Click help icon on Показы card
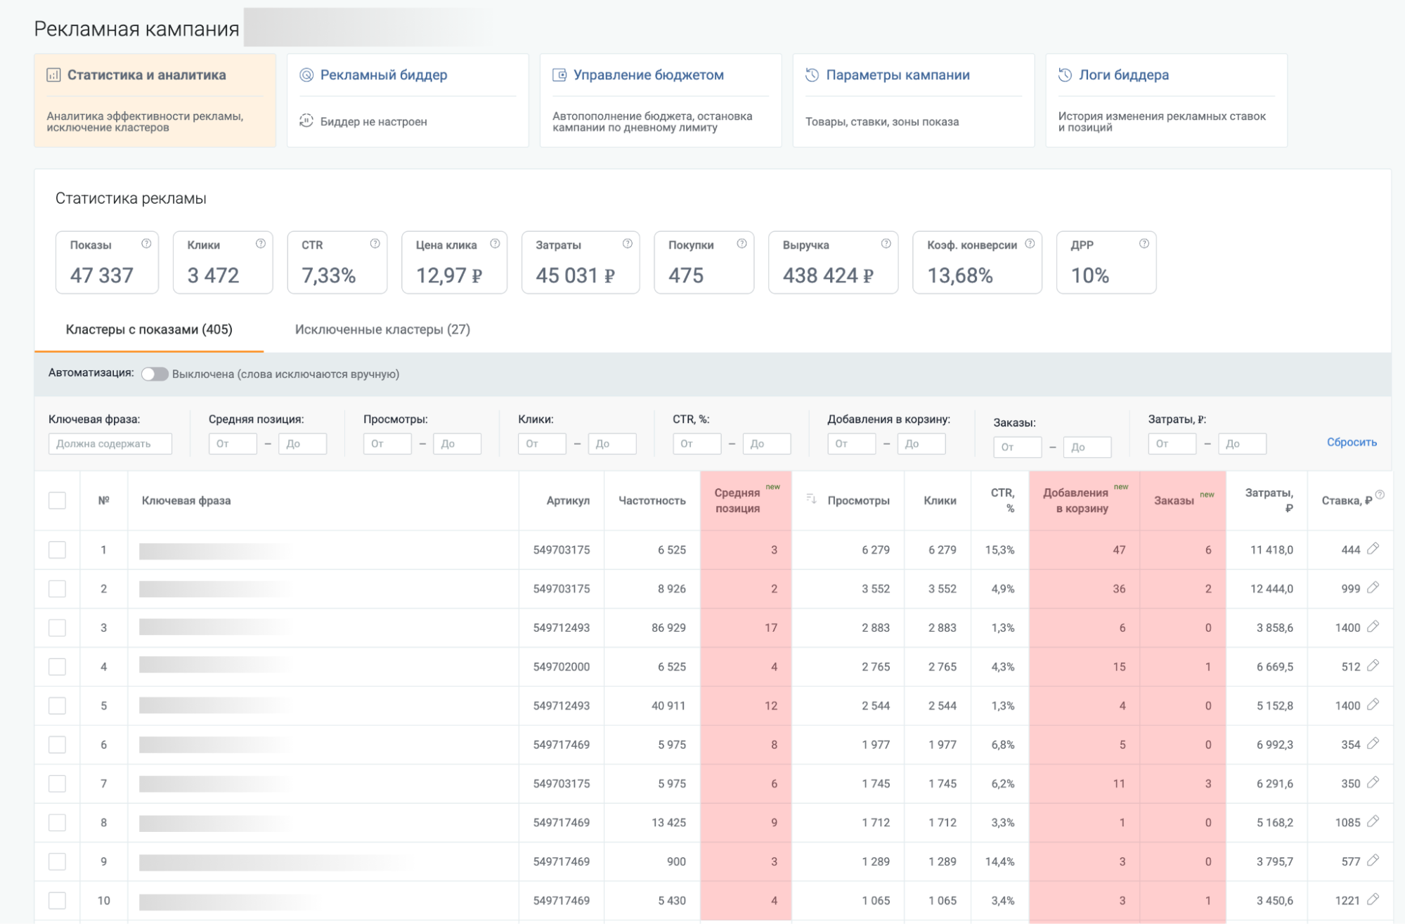The image size is (1405, 924). pyautogui.click(x=146, y=244)
